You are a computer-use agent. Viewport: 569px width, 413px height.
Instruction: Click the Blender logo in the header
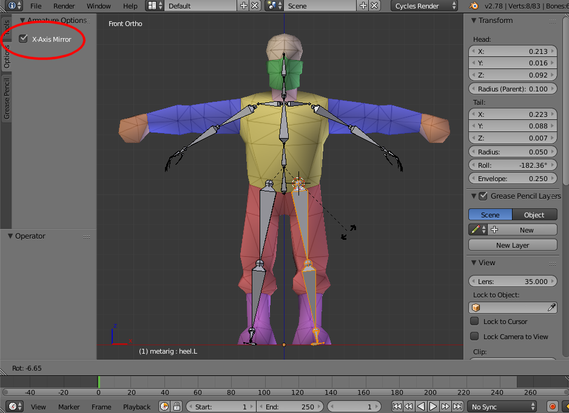(x=473, y=6)
